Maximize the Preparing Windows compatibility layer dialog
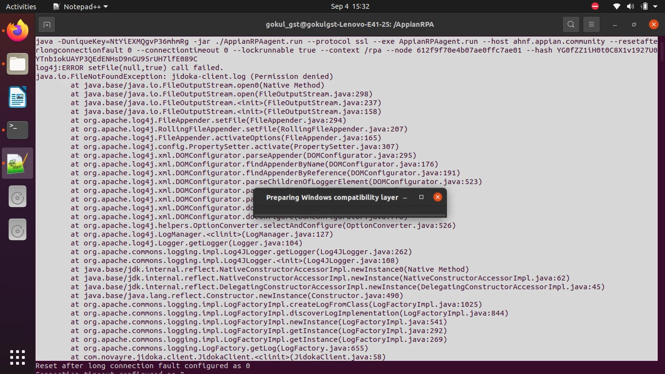This screenshot has width=665, height=374. click(422, 197)
